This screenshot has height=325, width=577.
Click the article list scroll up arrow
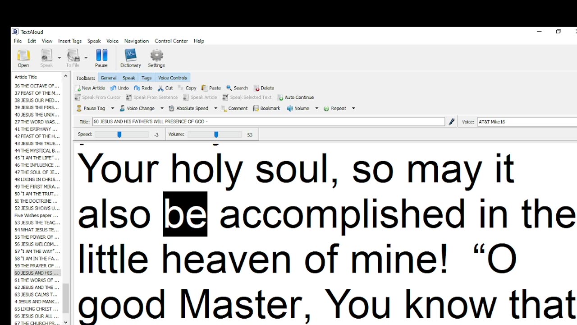(x=66, y=77)
